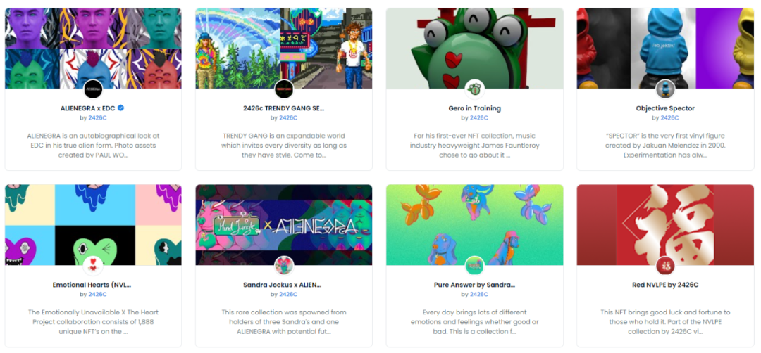Open the Mind Jungle x ALIENEGRA banner
This screenshot has height=353, width=761.
pos(284,225)
